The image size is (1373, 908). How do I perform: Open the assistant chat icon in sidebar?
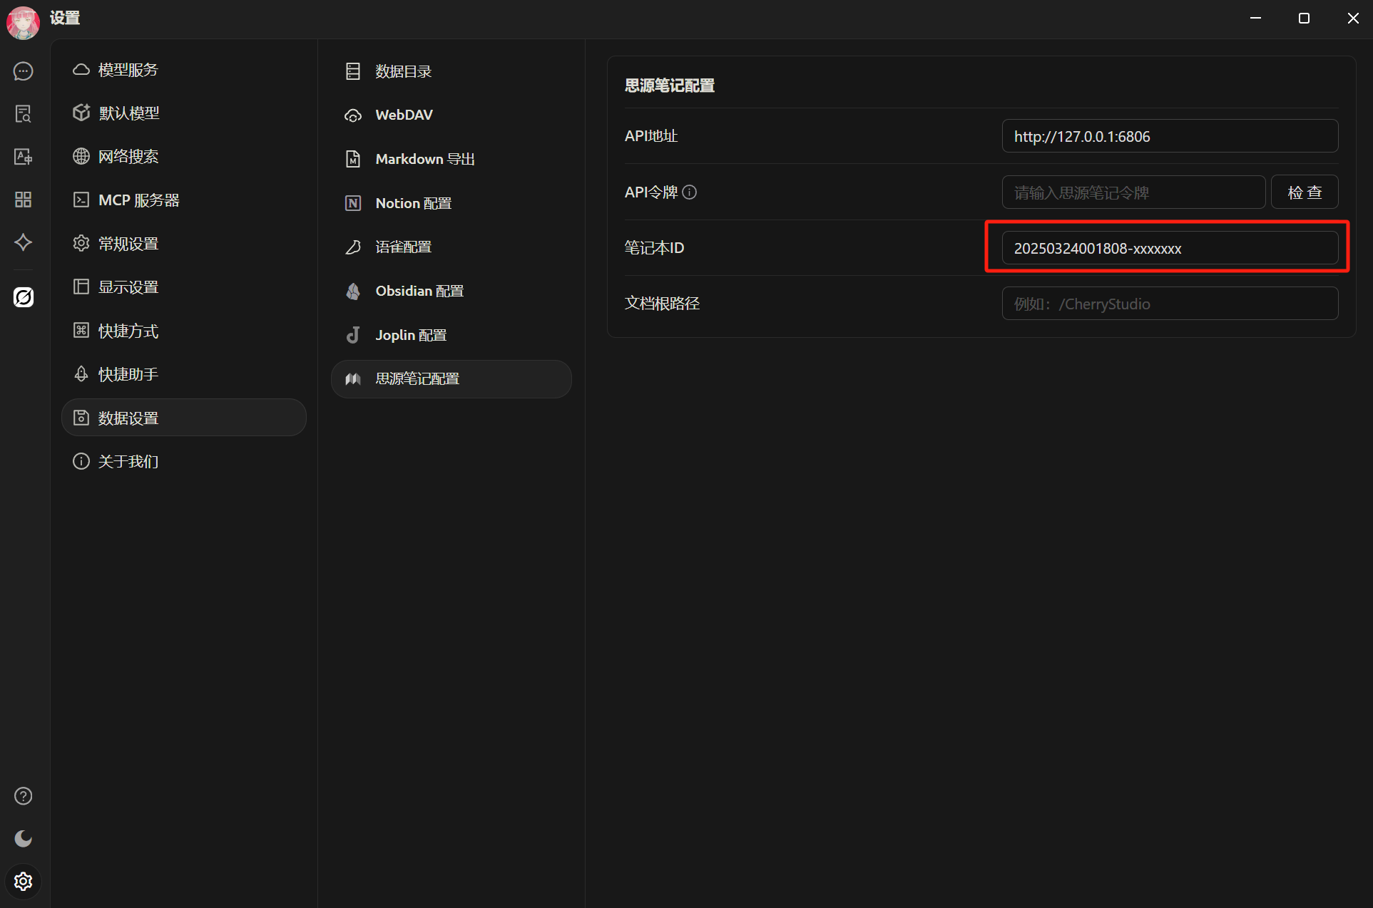pos(24,71)
